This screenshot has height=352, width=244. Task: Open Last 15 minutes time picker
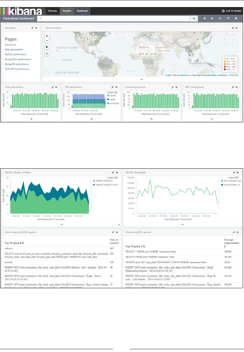[x=232, y=11]
